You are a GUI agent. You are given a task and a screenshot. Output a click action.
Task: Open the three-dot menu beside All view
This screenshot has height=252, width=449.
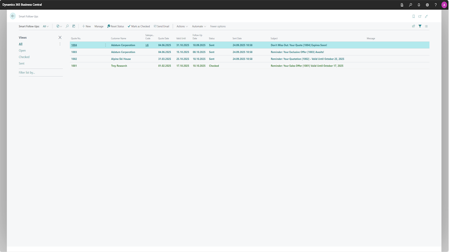[60, 44]
